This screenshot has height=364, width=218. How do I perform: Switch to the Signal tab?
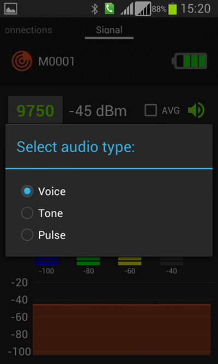click(x=109, y=30)
